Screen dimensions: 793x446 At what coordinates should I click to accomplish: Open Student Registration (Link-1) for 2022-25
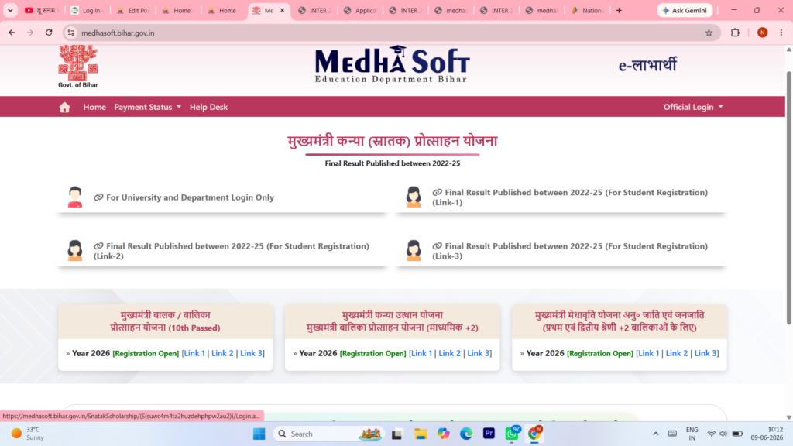(570, 197)
